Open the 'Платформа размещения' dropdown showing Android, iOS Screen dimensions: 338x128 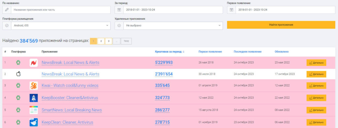[61, 25]
